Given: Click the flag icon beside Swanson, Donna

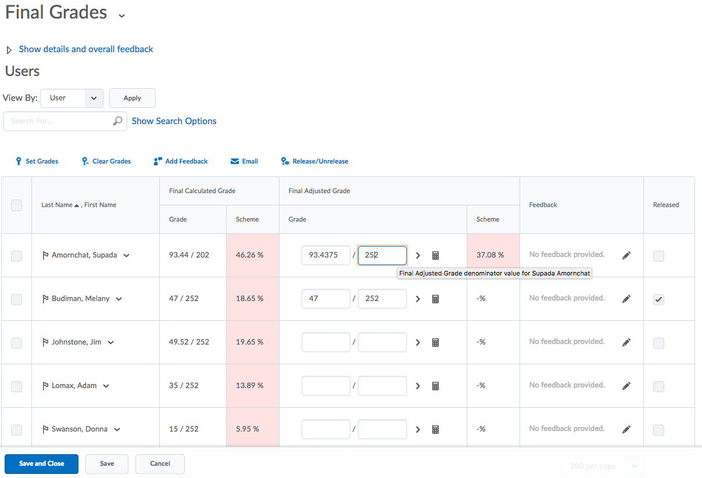Looking at the screenshot, I should pos(44,429).
